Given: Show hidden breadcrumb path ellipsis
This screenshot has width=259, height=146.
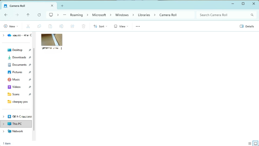Looking at the screenshot, I should point(65,15).
